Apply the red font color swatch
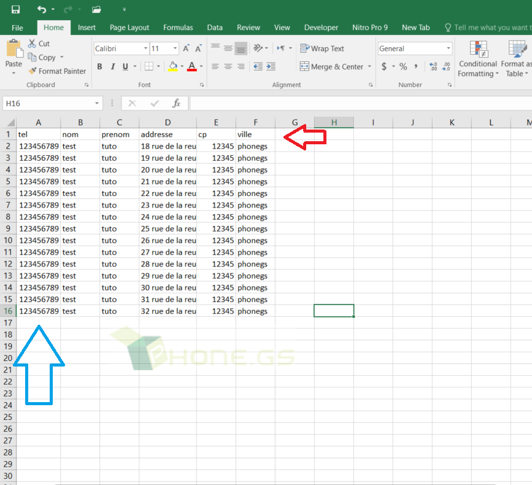The width and height of the screenshot is (532, 485). tap(192, 66)
